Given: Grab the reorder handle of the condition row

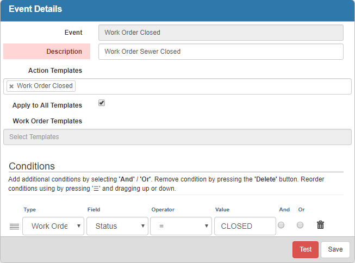Looking at the screenshot, I should [x=14, y=227].
